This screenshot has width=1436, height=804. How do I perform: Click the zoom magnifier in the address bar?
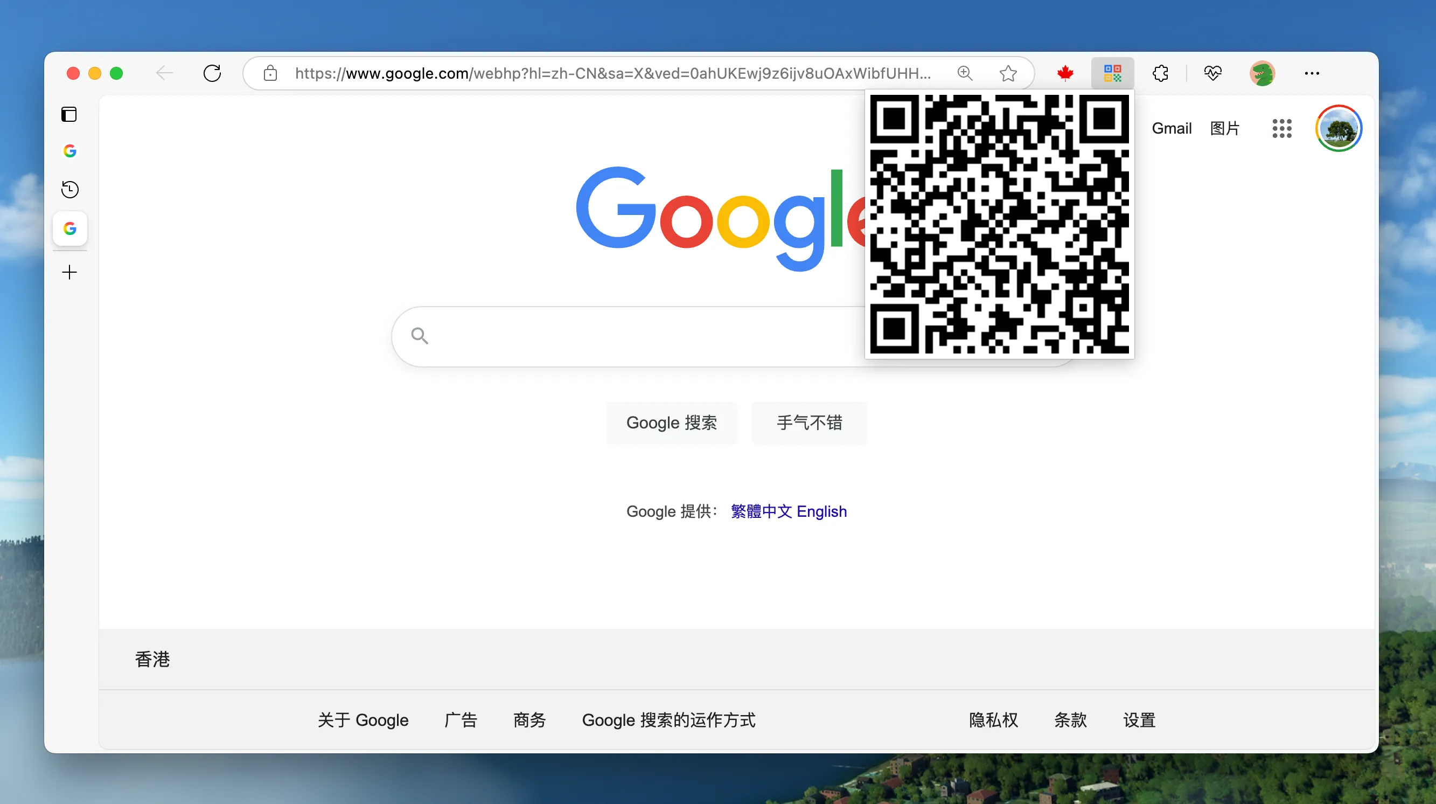965,73
